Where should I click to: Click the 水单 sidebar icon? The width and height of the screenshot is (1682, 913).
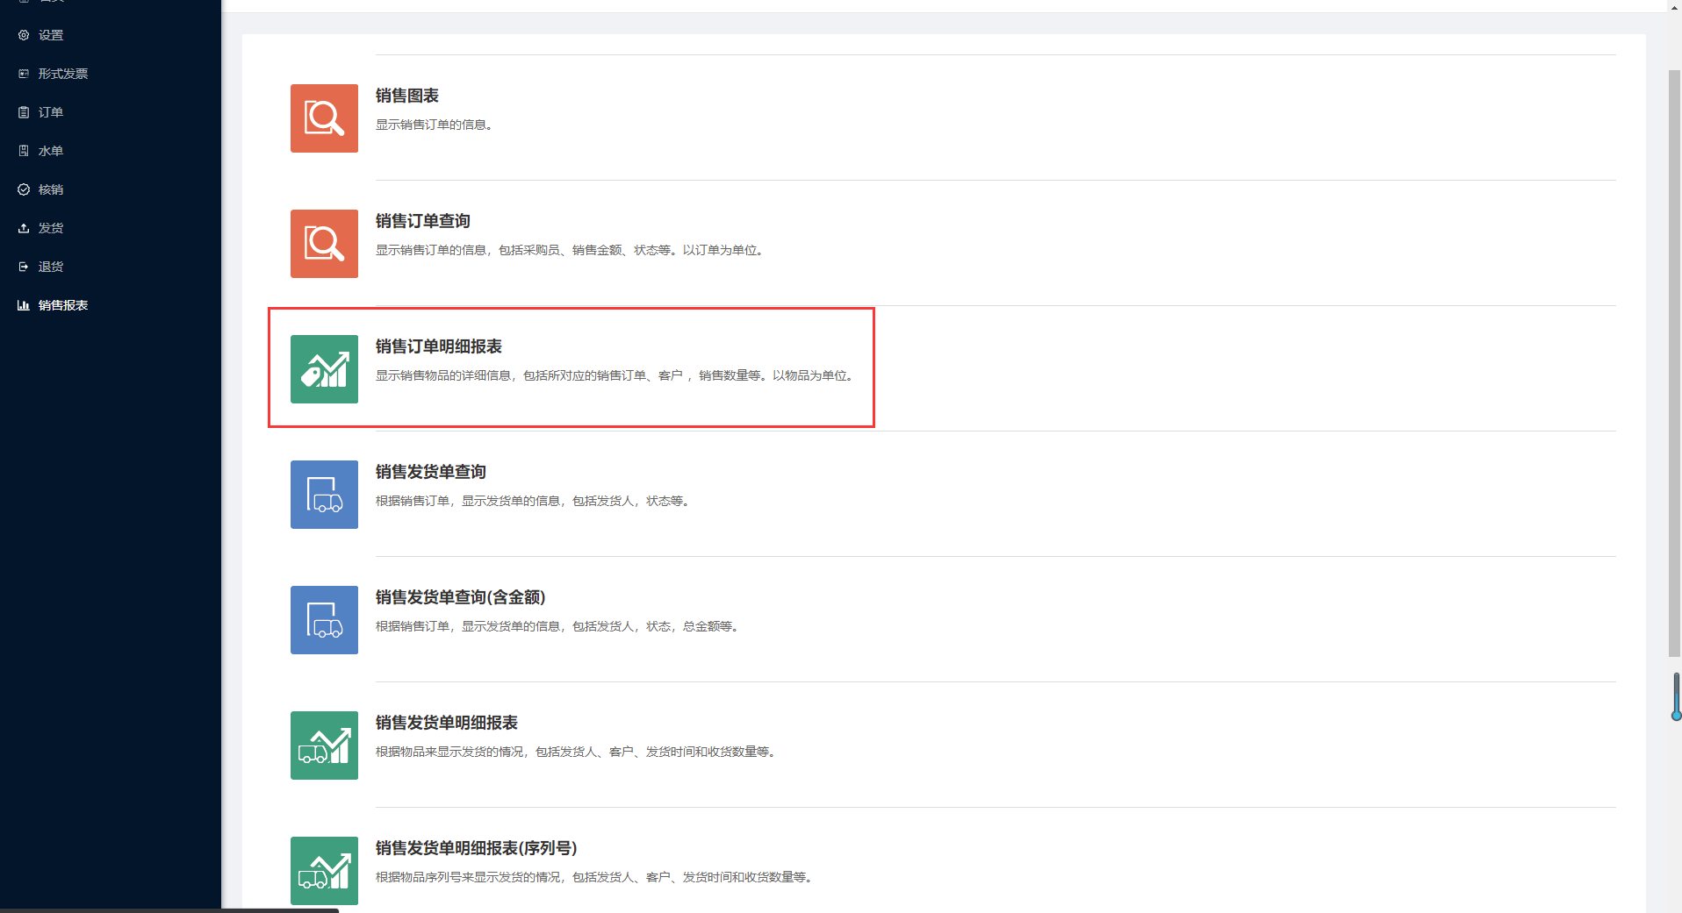pos(24,151)
